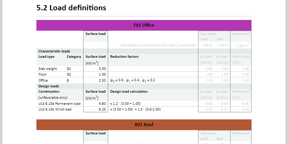Click the "Load depth / load area" label
Image resolution: width=289 pixels, height=144 pixels.
click(157, 45)
